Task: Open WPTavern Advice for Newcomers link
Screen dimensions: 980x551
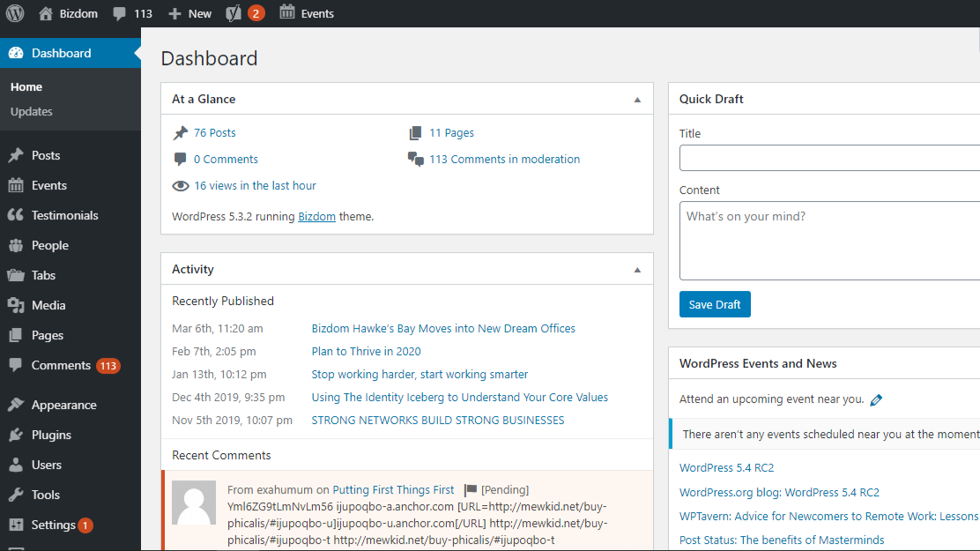Action: pyautogui.click(x=828, y=516)
